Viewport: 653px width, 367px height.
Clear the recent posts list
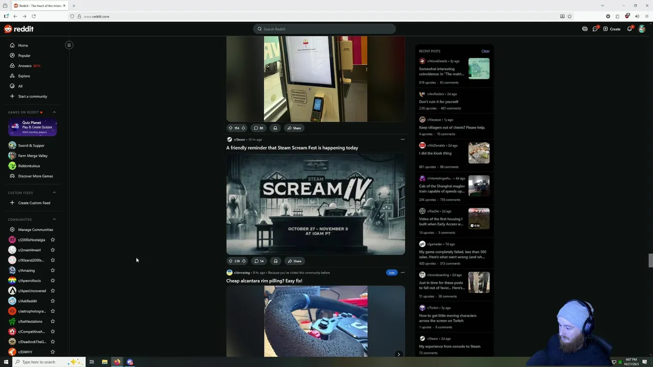485,51
